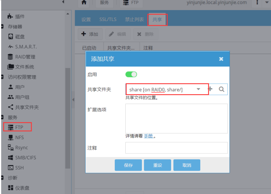Open the NFS service page
Viewport: 271px width, 194px height.
click(x=16, y=138)
